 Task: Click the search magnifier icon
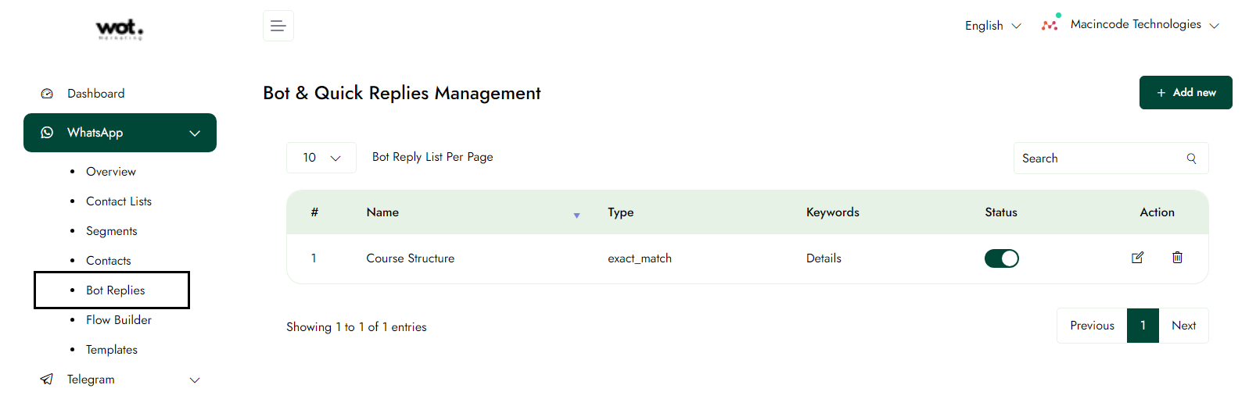[1191, 159]
